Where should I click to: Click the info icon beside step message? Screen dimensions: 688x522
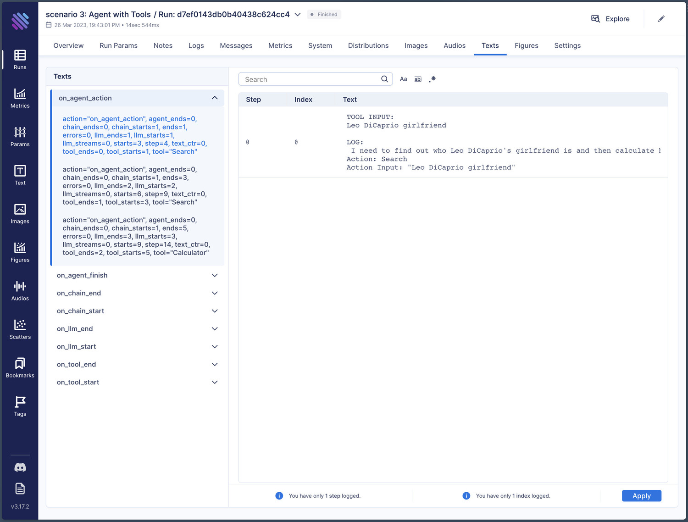[x=279, y=496]
